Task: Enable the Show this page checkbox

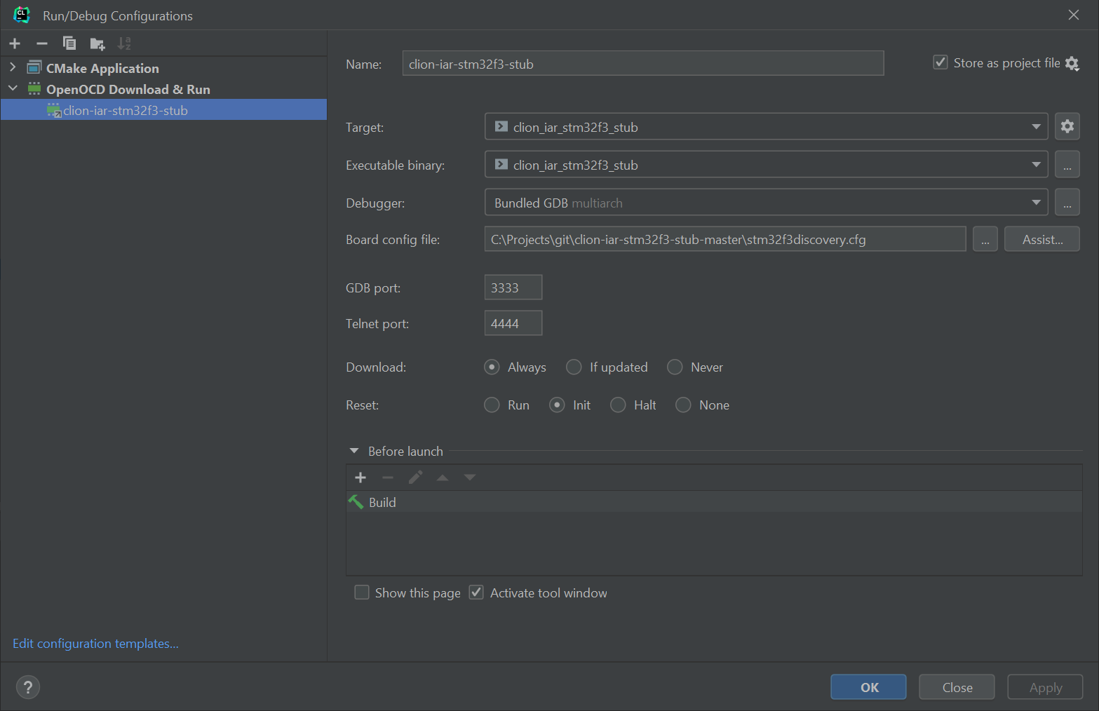Action: (x=362, y=592)
